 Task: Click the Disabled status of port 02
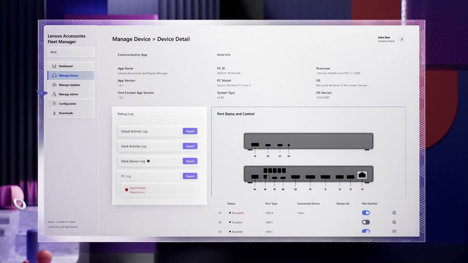[237, 222]
